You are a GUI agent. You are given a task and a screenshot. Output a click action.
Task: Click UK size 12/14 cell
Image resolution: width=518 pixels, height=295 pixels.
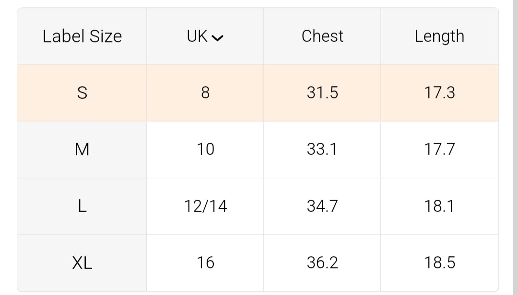205,206
